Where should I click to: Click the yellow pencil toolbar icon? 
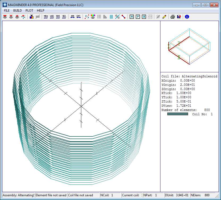164,17
